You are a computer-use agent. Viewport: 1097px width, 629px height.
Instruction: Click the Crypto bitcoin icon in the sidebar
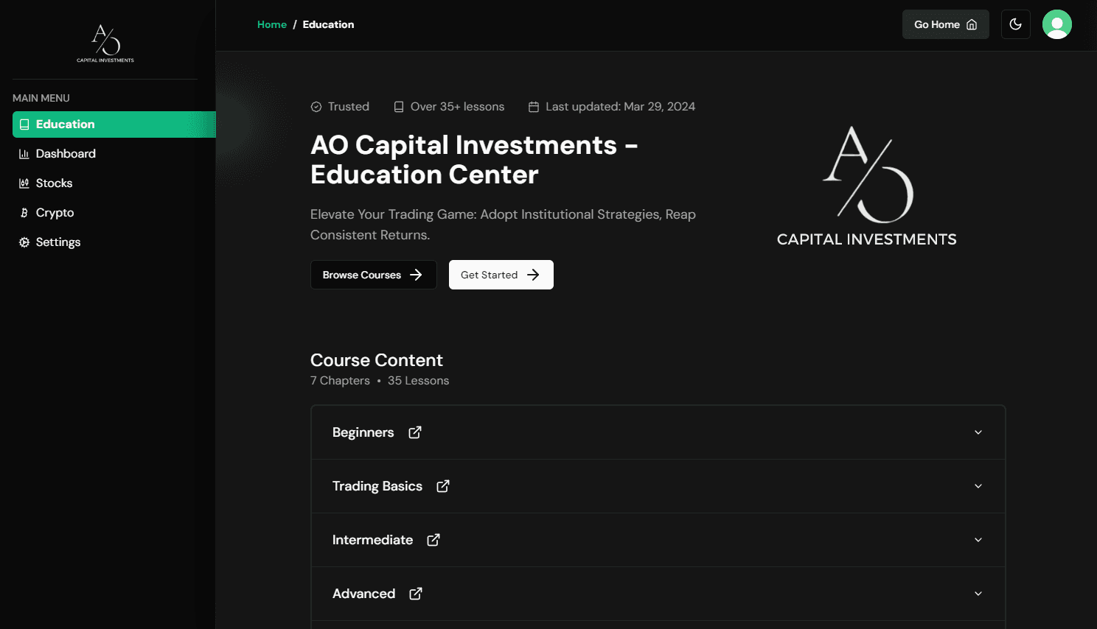[x=24, y=213]
